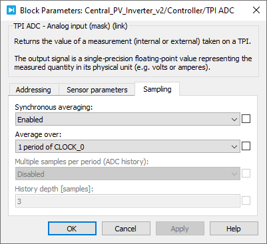Click the checkbox beside ADC history dropdown
Viewport: 267px width, 244px height.
point(246,174)
